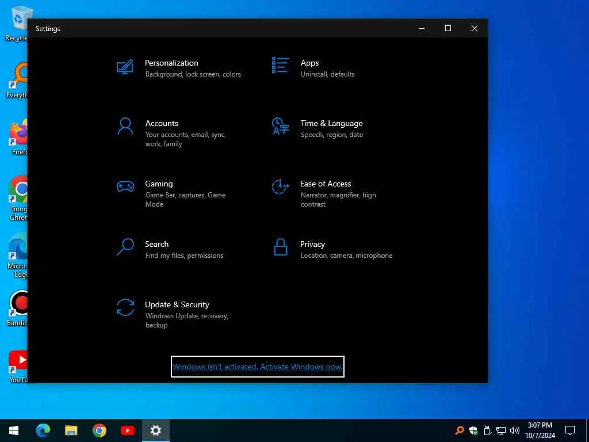The height and width of the screenshot is (442, 589).
Task: Open the Personalization settings title
Action: (171, 63)
